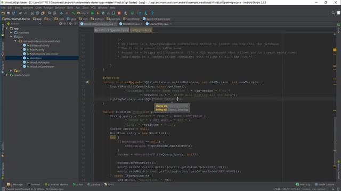Click the Search Everywhere magnifier at top right
This screenshot has height=191, width=341.
[x=333, y=13]
